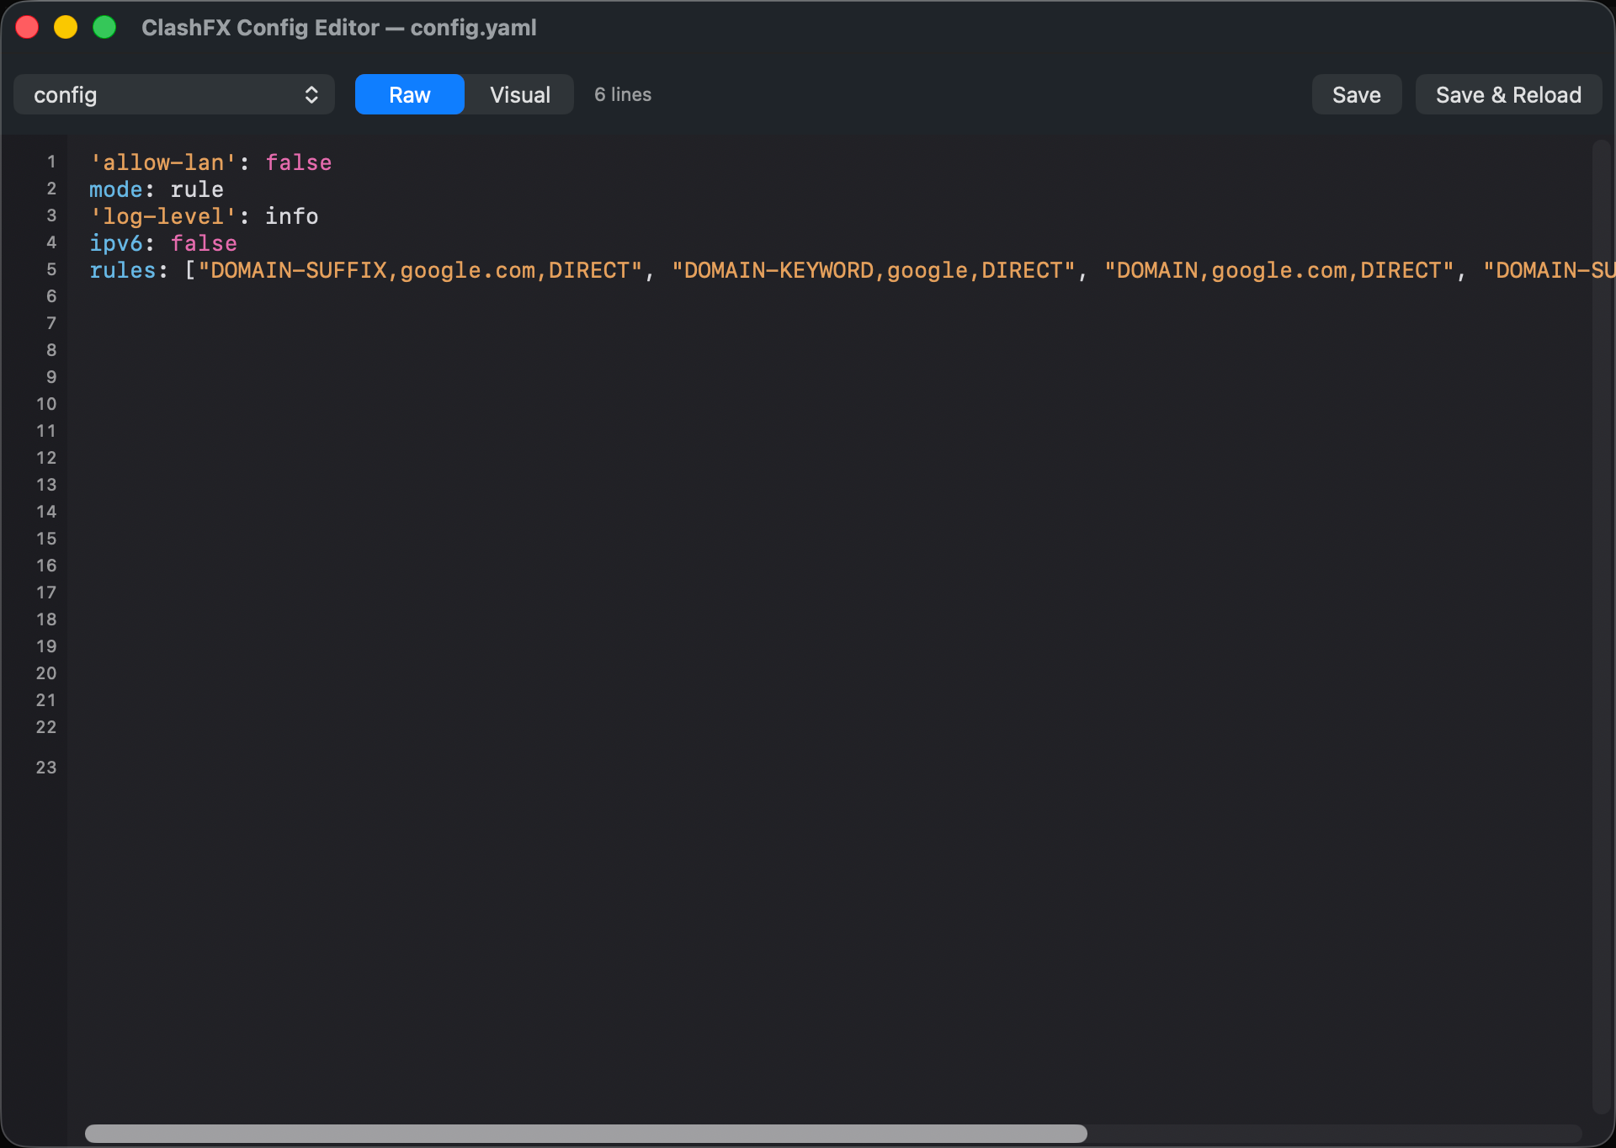The height and width of the screenshot is (1148, 1616).
Task: Click the DOMAIN-KEYWORD,google,DIRECT rule string
Action: pos(874,270)
